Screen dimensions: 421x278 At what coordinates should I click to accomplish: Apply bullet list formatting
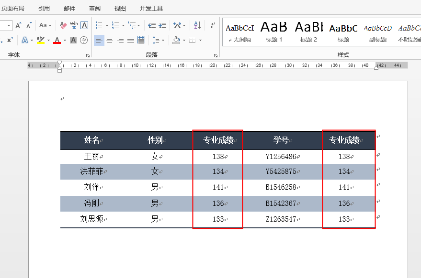pos(99,25)
